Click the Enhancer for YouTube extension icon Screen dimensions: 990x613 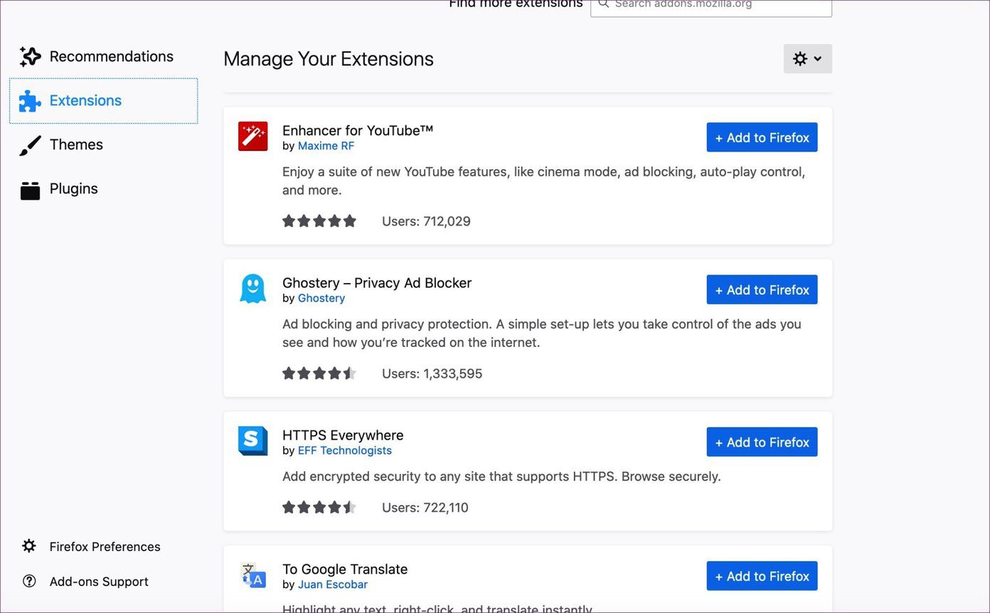coord(252,137)
